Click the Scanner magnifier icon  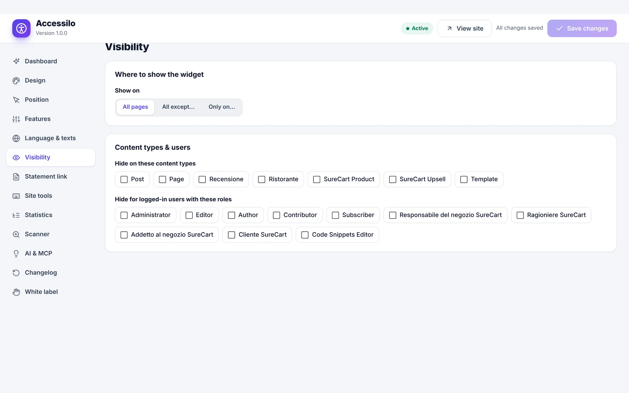click(16, 234)
